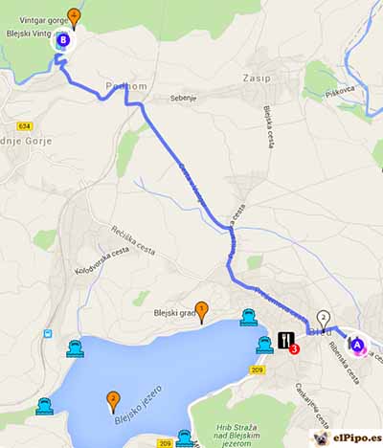
Task: Click the 634 road number badge
Action: pos(25,126)
